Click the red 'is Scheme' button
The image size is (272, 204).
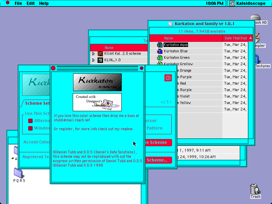click(x=158, y=142)
